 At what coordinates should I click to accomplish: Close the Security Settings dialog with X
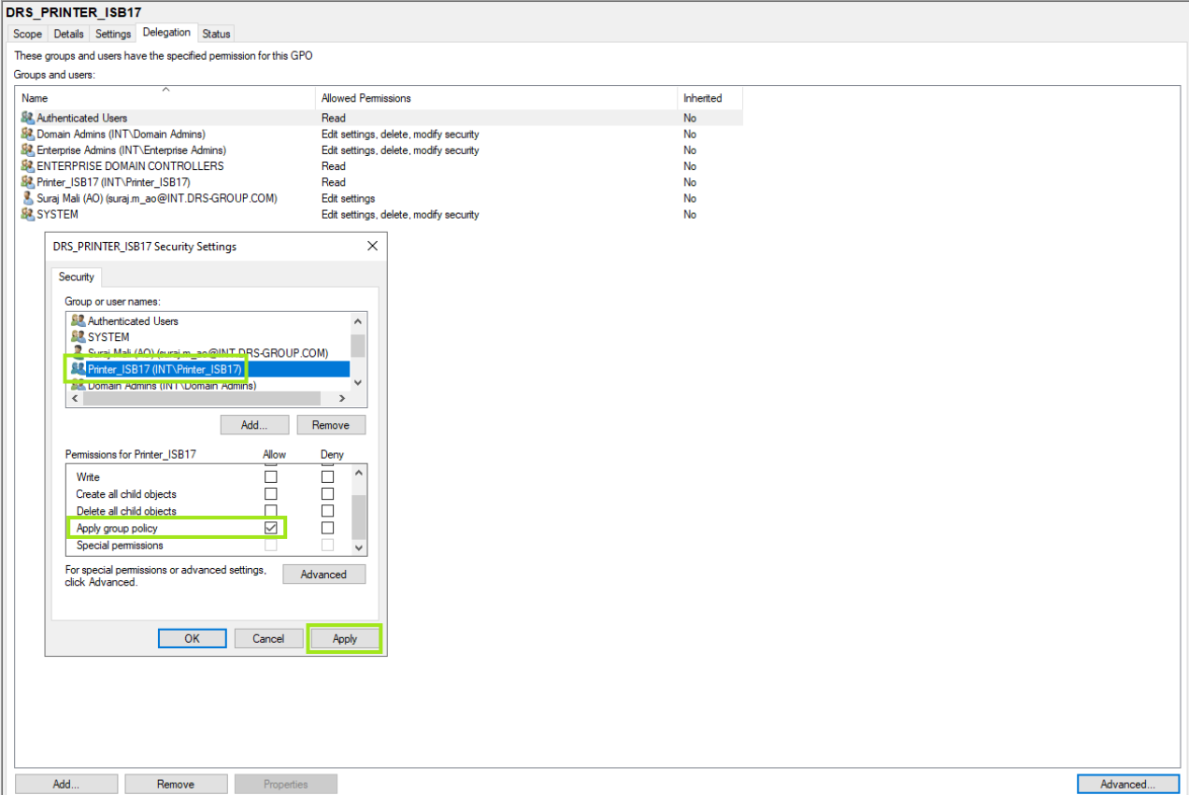372,247
